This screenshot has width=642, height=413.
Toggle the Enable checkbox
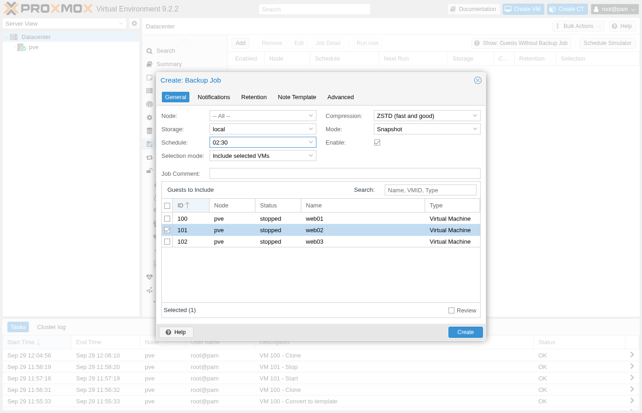377,143
